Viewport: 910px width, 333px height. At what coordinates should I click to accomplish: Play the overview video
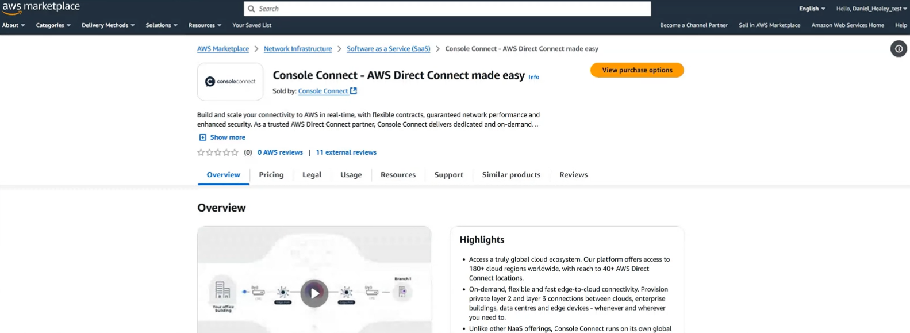(x=314, y=293)
